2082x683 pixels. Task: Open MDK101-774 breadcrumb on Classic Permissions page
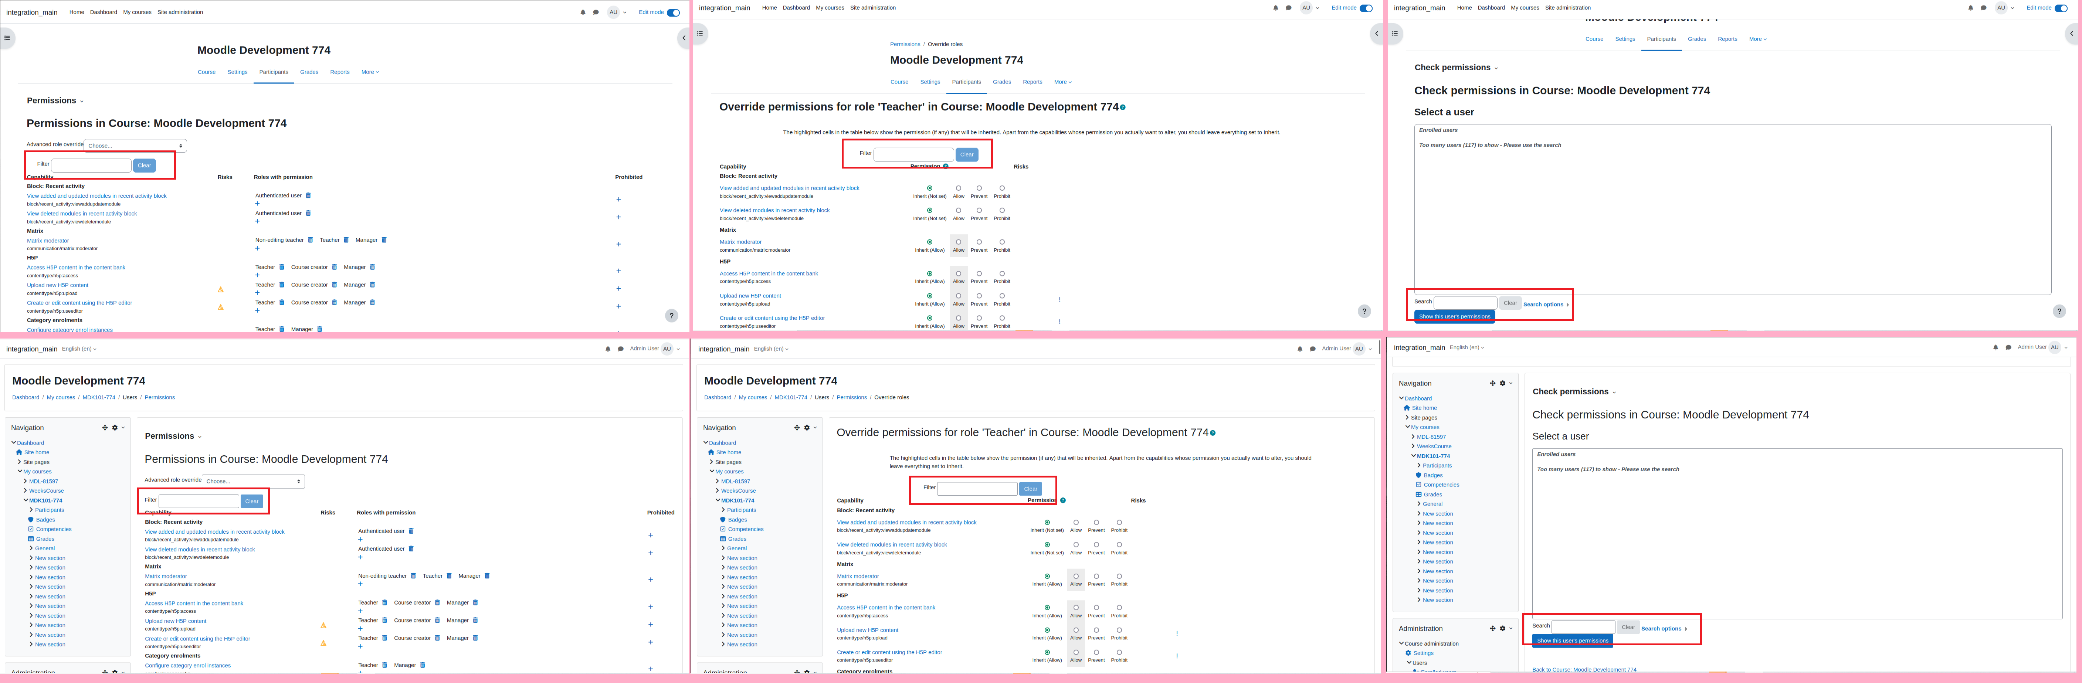click(99, 398)
